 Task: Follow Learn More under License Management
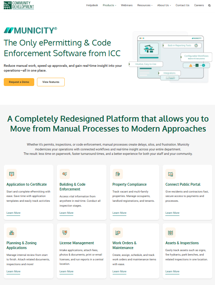66,271
